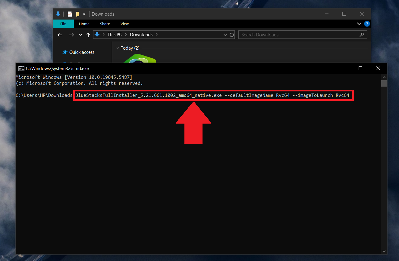The height and width of the screenshot is (261, 399).
Task: Navigate to This PC via the breadcrumb
Action: [114, 34]
